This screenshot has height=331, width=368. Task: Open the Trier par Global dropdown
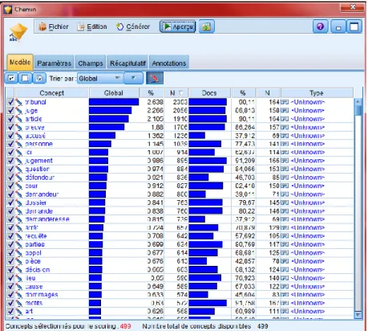(x=100, y=78)
